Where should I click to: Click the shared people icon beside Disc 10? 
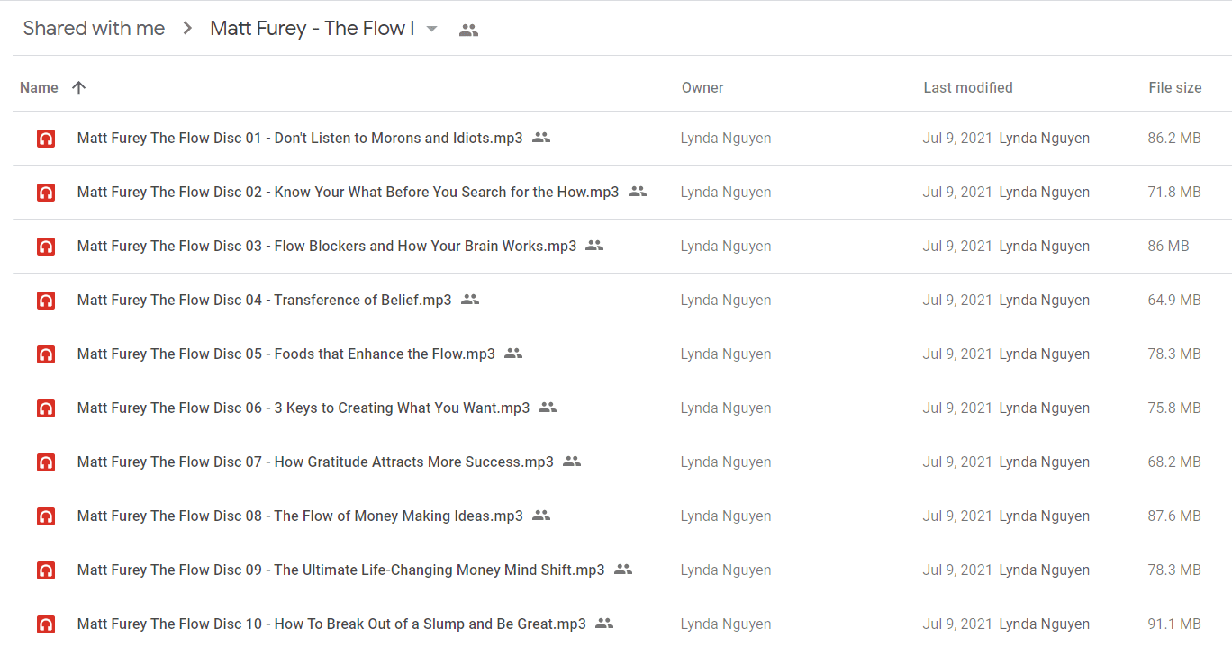coord(604,624)
